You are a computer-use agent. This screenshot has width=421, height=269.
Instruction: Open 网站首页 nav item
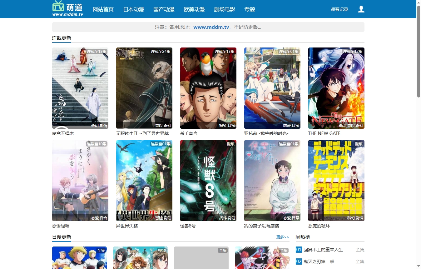click(x=103, y=9)
